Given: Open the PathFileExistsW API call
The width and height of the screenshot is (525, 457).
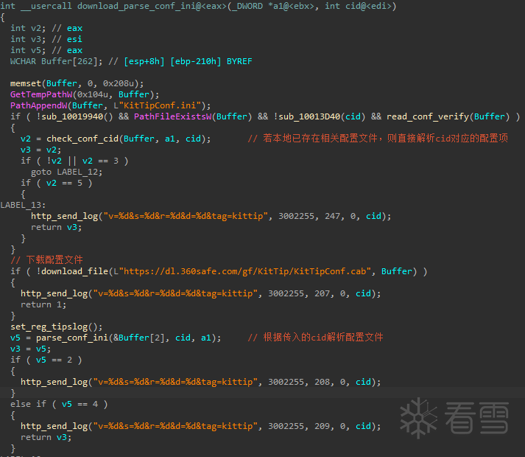Looking at the screenshot, I should (172, 116).
